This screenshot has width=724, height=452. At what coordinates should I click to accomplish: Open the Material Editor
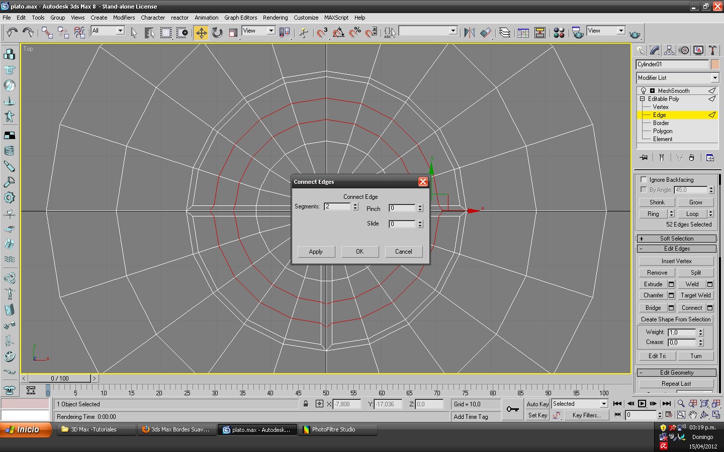559,33
